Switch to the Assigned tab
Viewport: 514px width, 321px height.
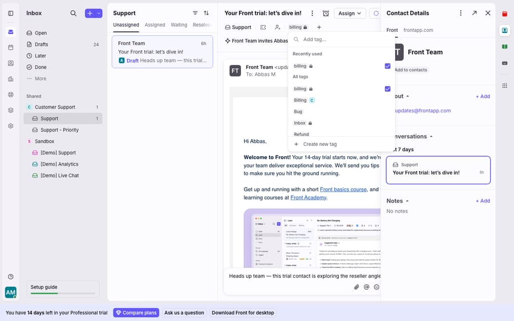tap(155, 25)
